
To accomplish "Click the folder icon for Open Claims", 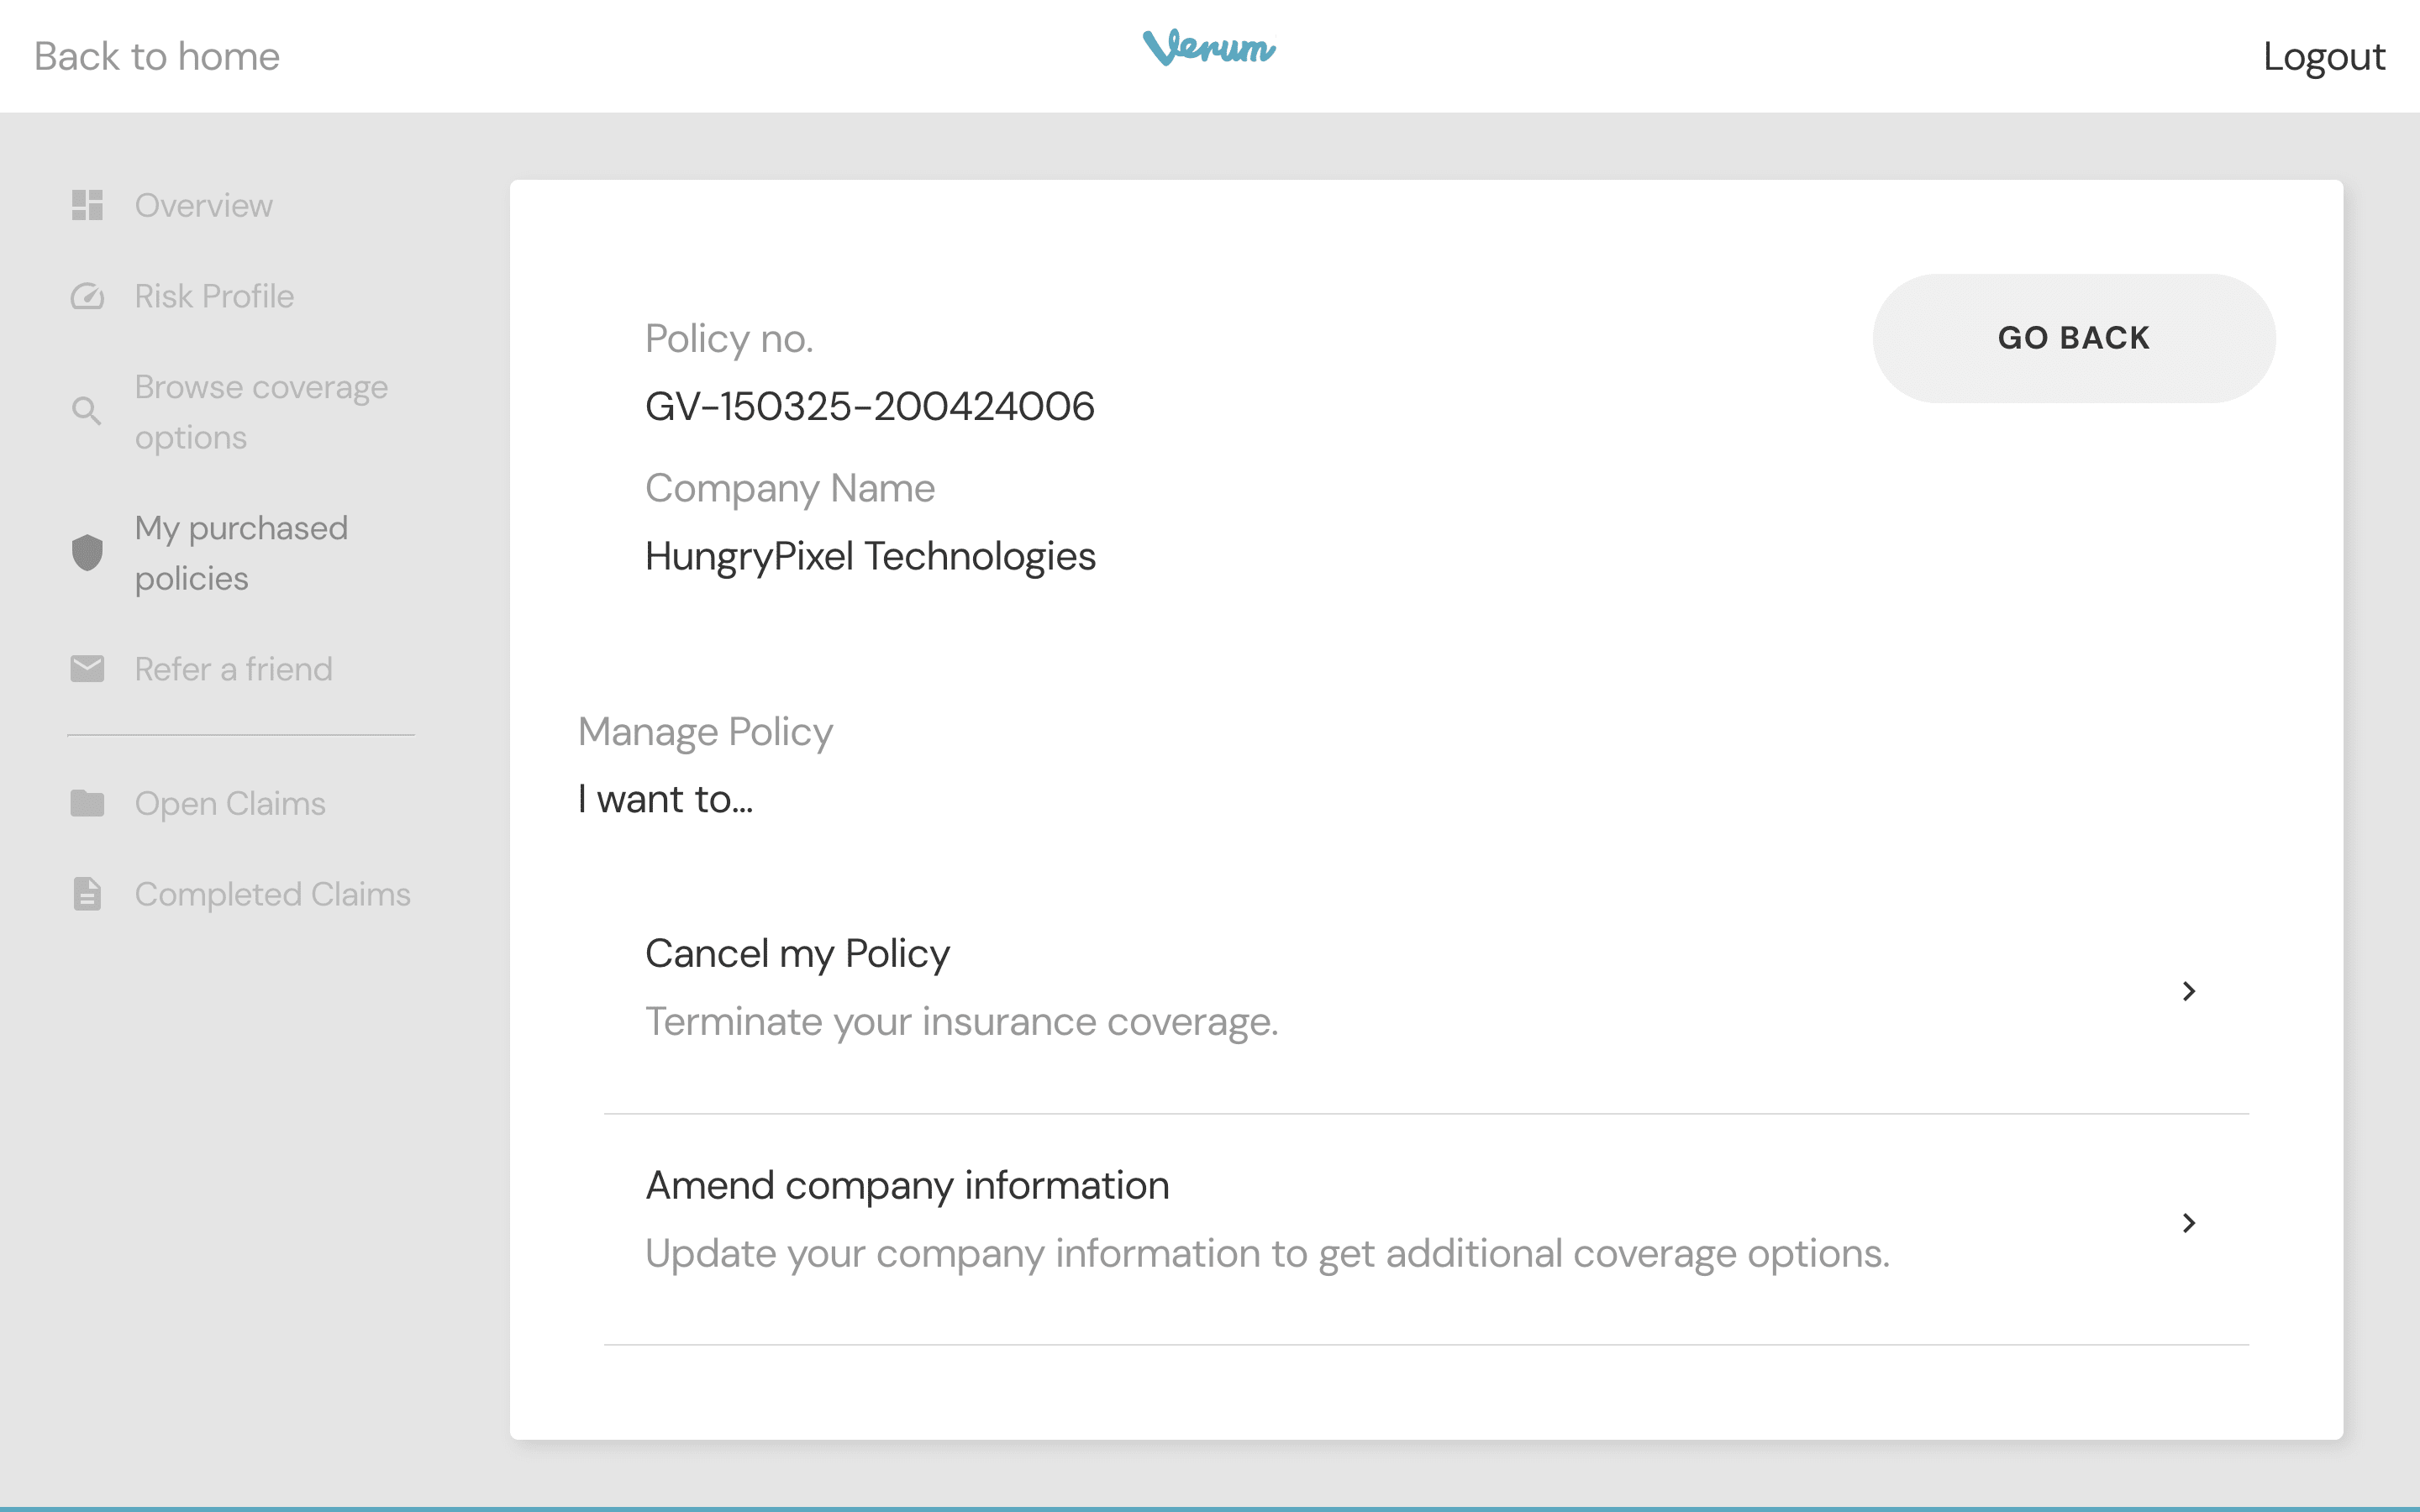I will [x=87, y=803].
